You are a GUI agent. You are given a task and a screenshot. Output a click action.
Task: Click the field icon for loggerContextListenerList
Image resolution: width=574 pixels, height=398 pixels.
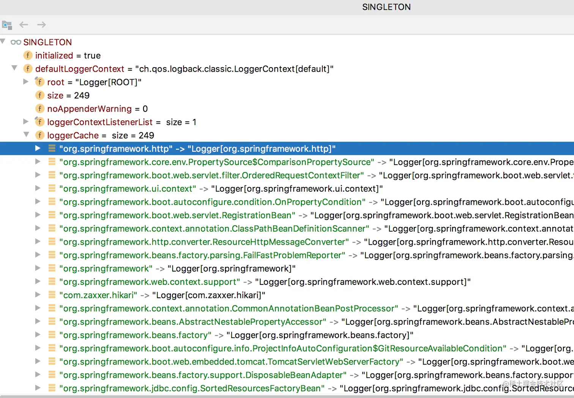pyautogui.click(x=39, y=121)
